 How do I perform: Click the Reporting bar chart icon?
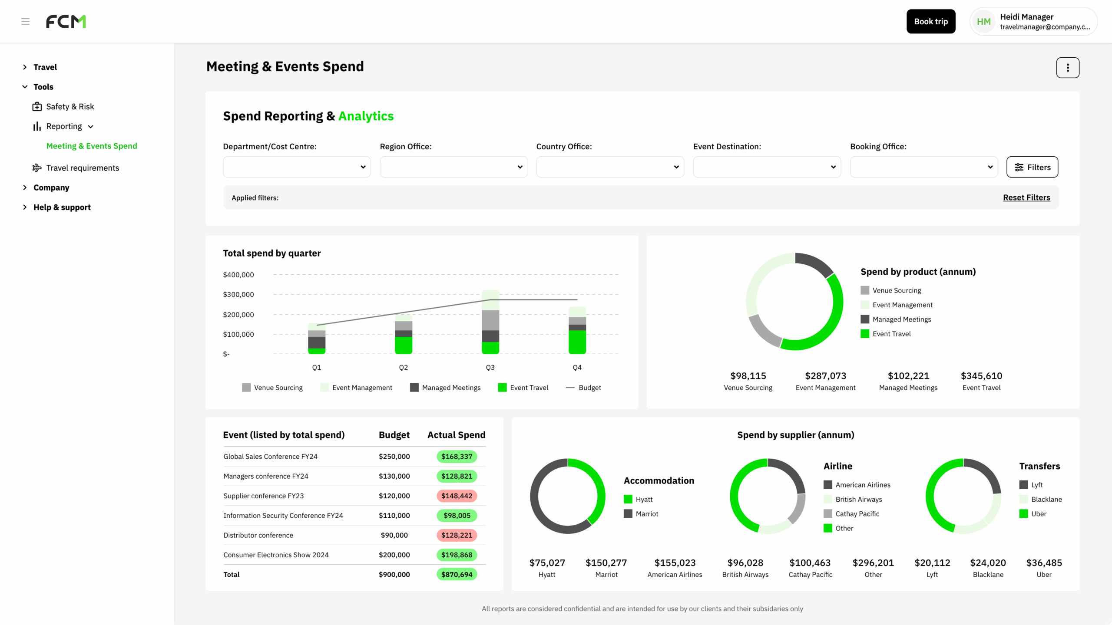pyautogui.click(x=37, y=126)
